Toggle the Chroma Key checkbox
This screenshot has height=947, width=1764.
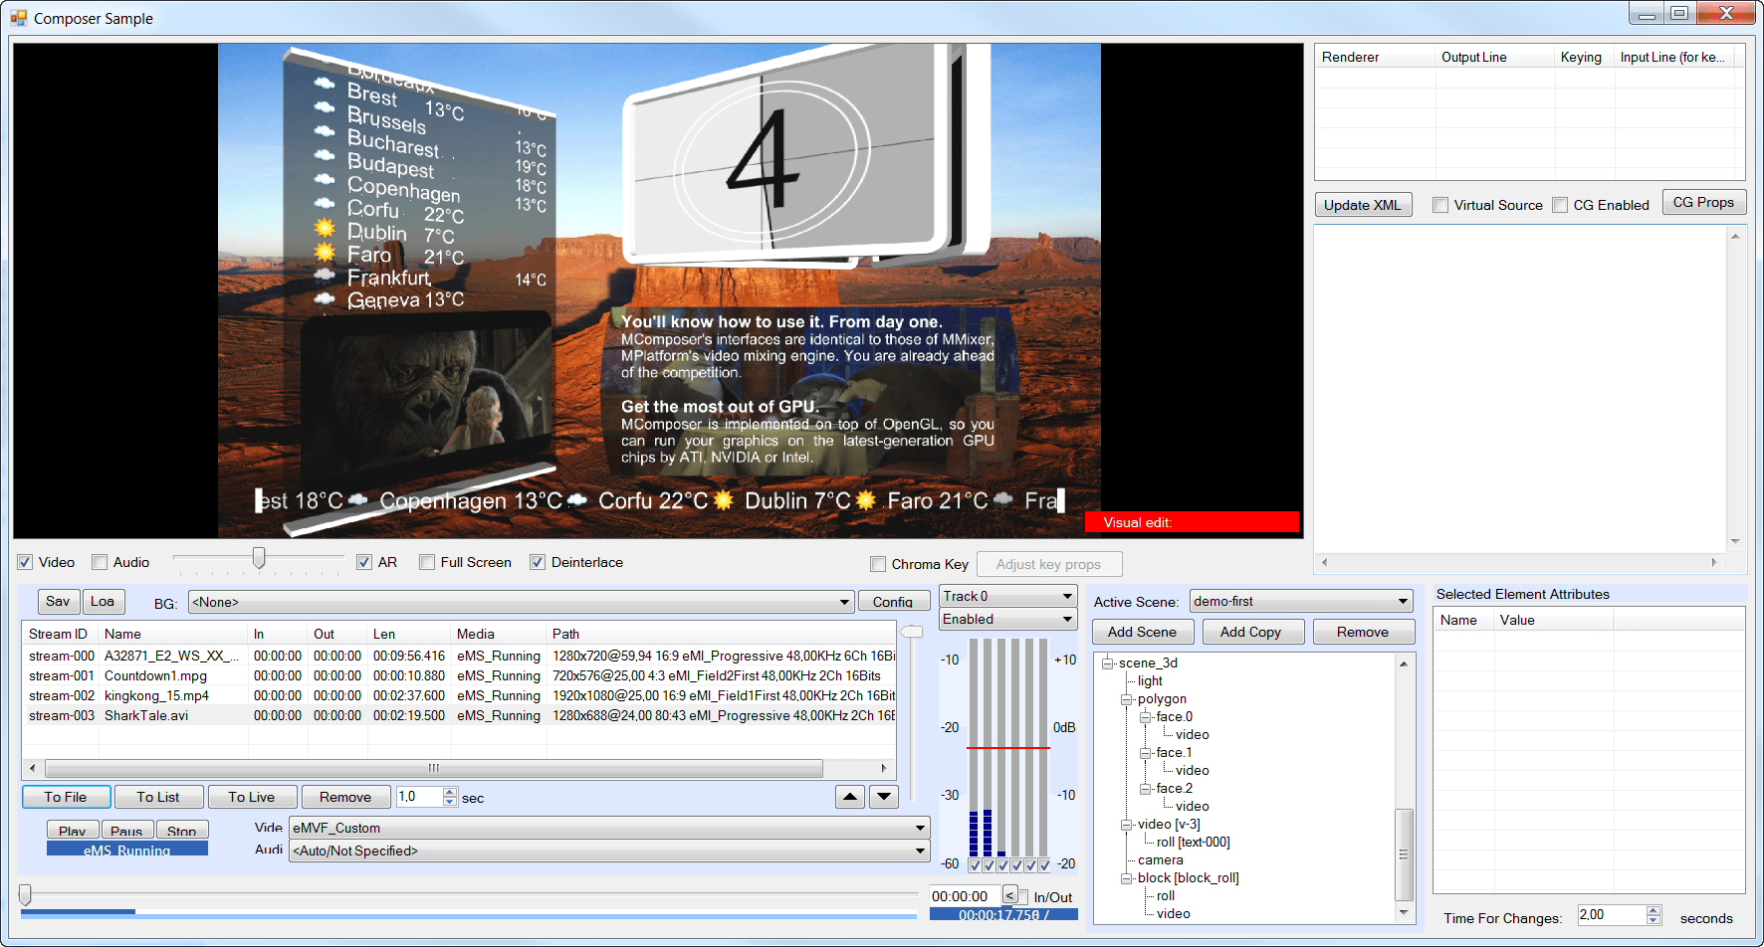pyautogui.click(x=877, y=564)
